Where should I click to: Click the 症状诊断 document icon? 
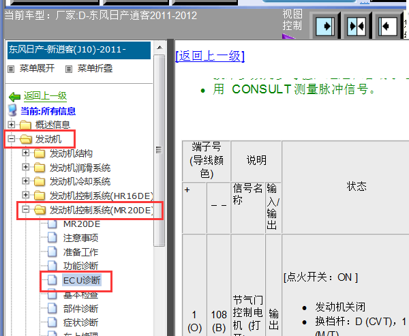(52, 322)
